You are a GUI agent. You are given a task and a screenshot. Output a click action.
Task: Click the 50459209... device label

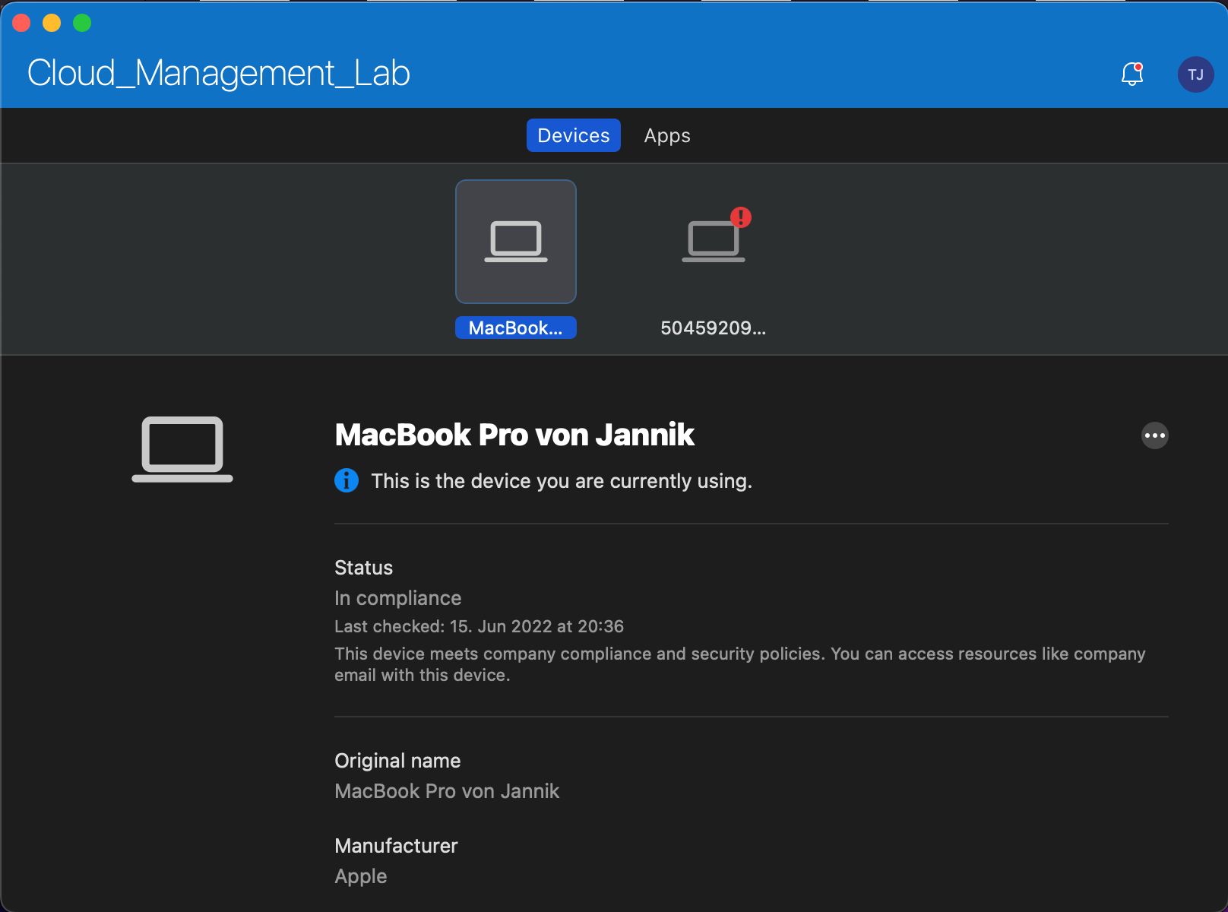713,328
